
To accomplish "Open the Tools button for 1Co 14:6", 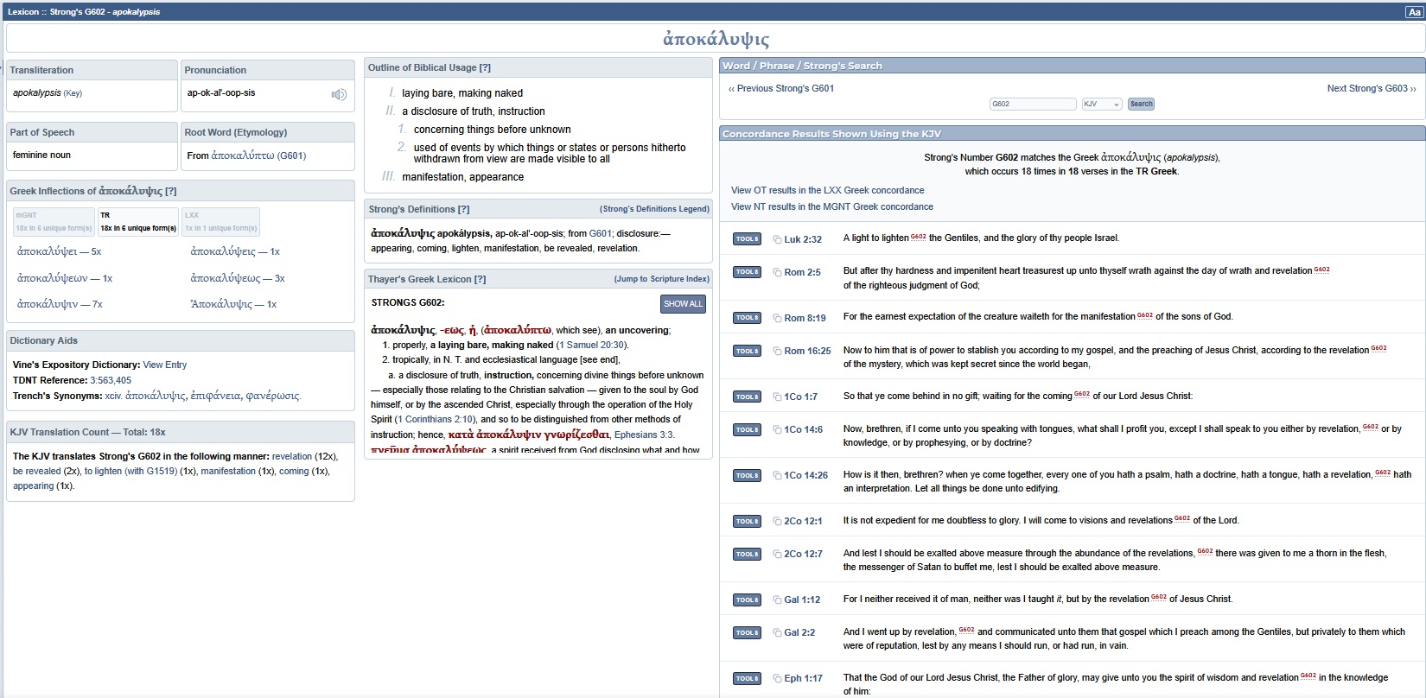I will tap(747, 429).
